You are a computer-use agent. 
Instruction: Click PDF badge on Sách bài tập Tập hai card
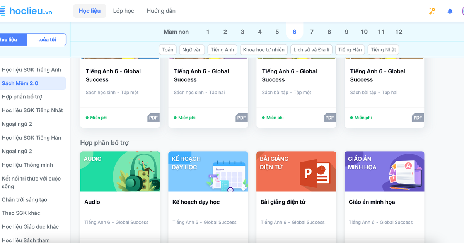point(418,118)
